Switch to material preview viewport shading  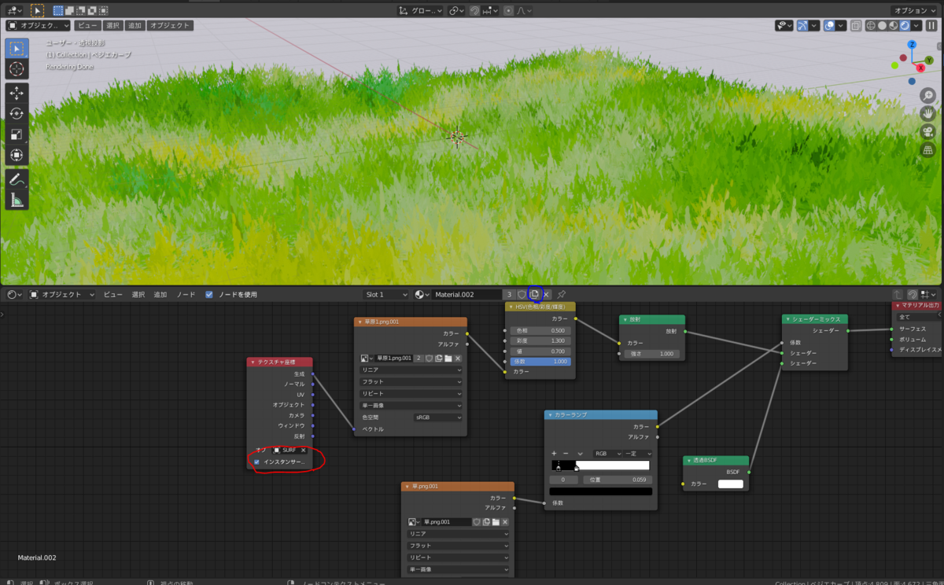pos(894,25)
